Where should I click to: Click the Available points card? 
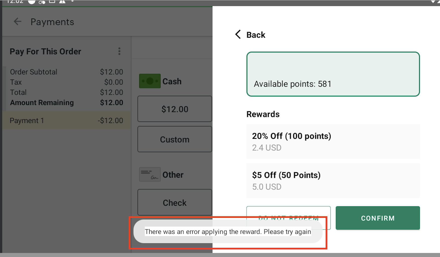tap(333, 74)
